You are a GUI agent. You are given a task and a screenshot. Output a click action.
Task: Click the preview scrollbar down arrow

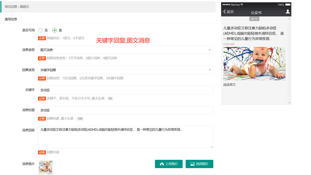(x=289, y=103)
